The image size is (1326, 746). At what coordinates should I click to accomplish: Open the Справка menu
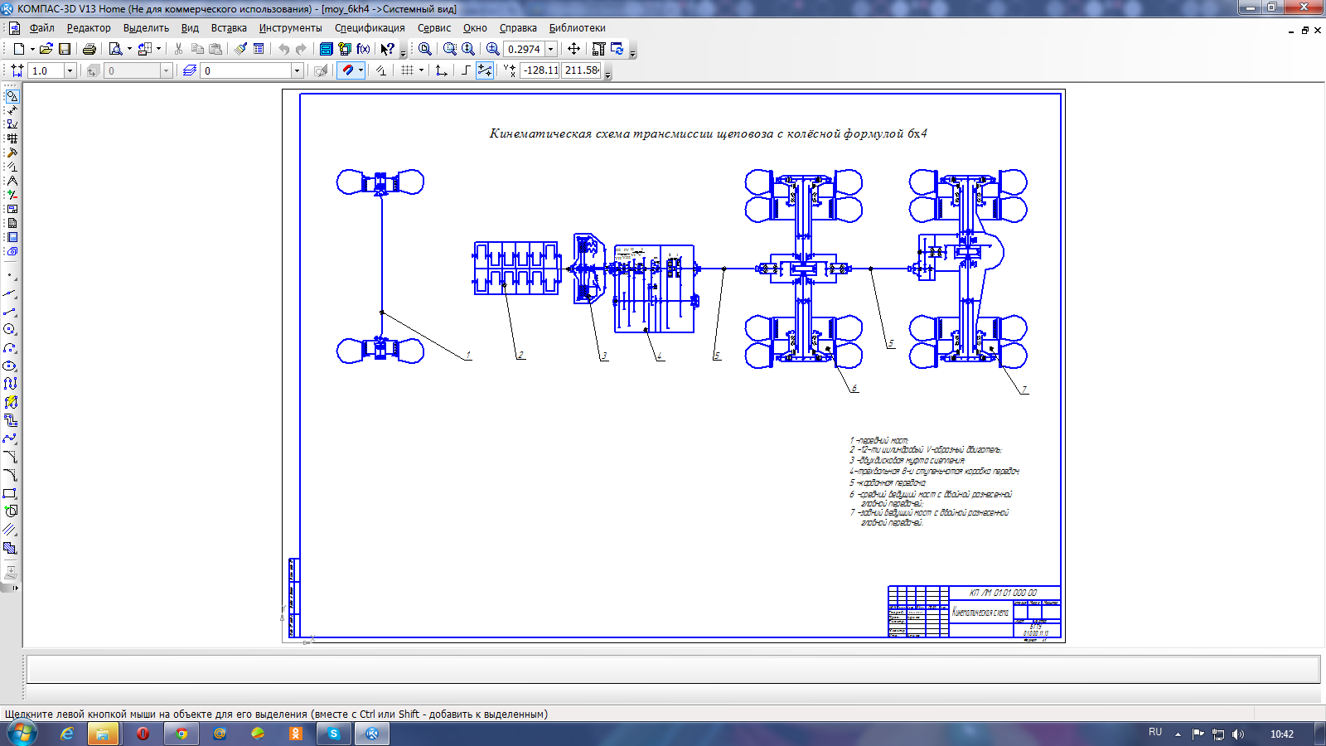518,28
